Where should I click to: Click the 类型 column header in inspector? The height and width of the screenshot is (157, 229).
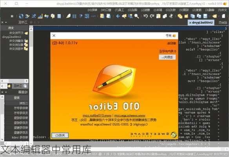[16, 98]
